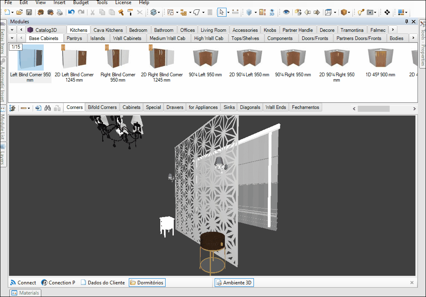Click the ruler measurement icon
426x297 pixels.
pos(235,12)
